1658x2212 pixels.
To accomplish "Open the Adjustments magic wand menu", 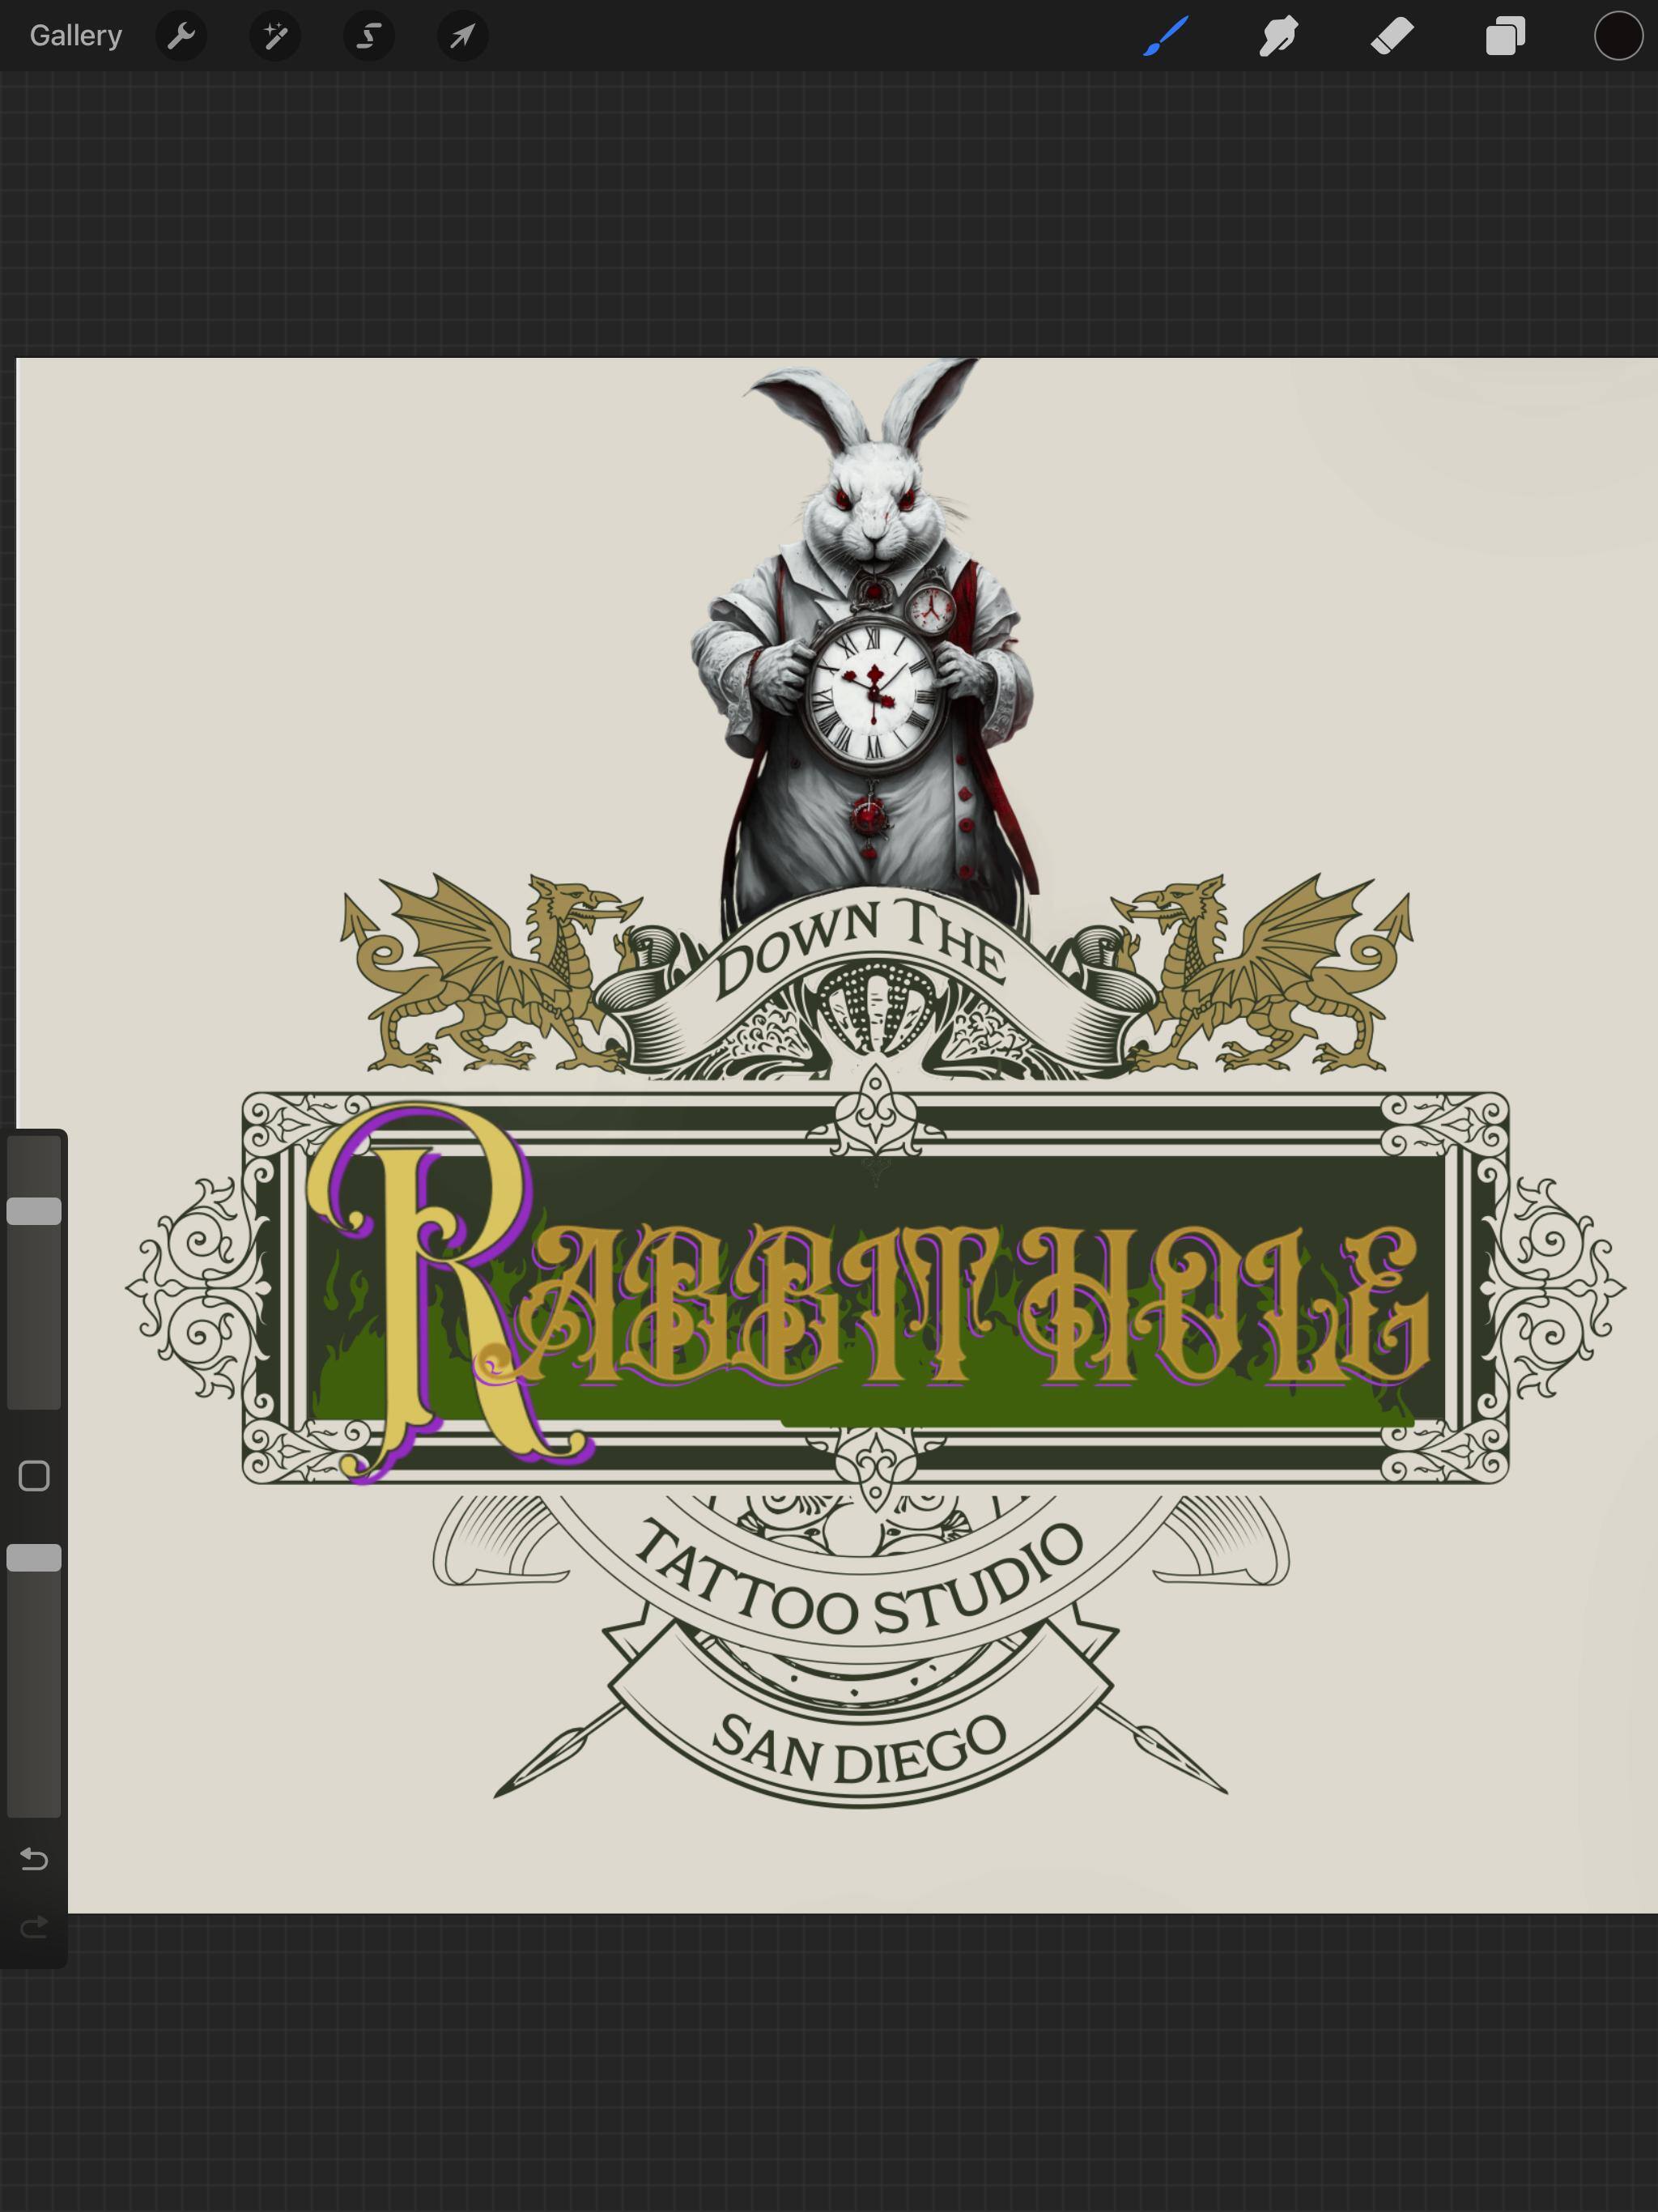I will (x=275, y=36).
